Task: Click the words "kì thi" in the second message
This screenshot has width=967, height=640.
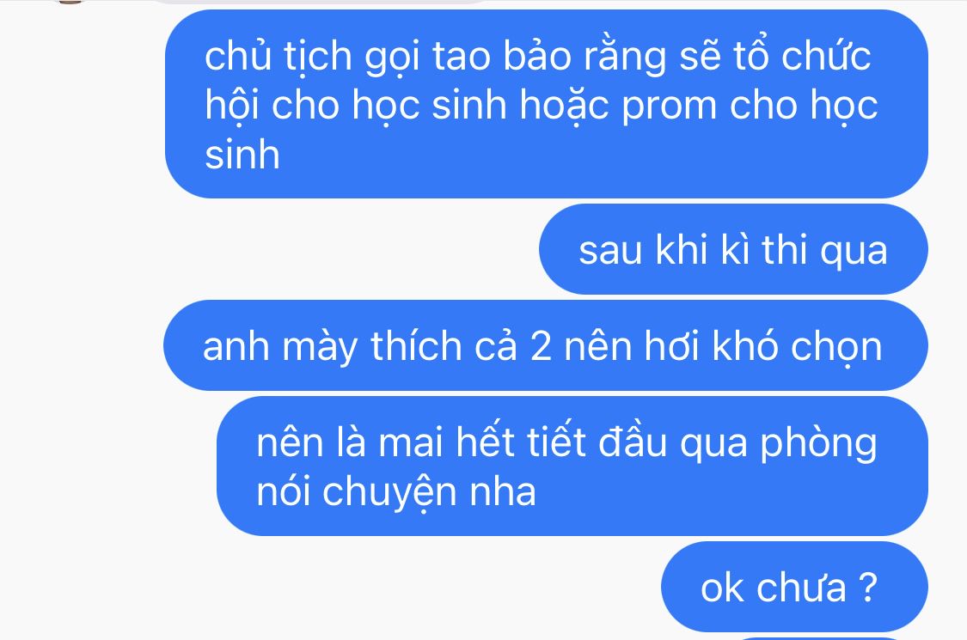Action: 764,250
